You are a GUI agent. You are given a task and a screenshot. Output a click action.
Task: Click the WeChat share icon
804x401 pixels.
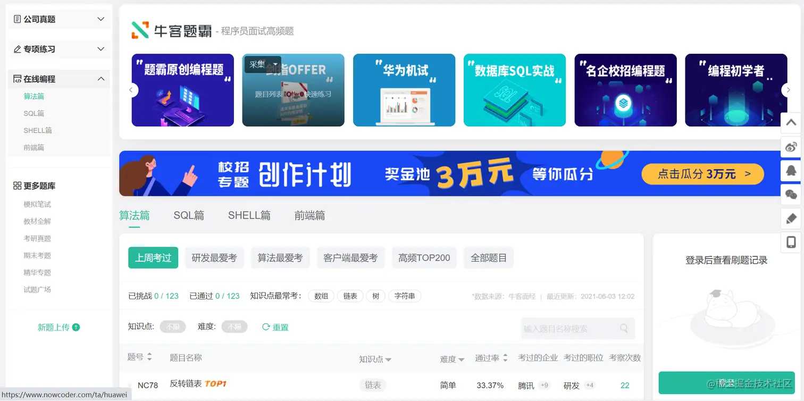point(791,195)
